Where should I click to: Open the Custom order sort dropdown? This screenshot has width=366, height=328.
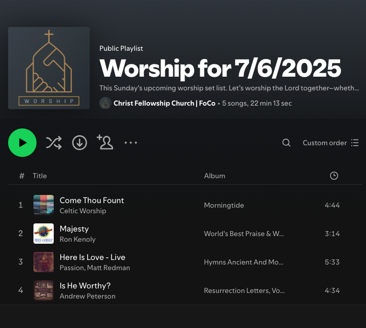coord(331,143)
